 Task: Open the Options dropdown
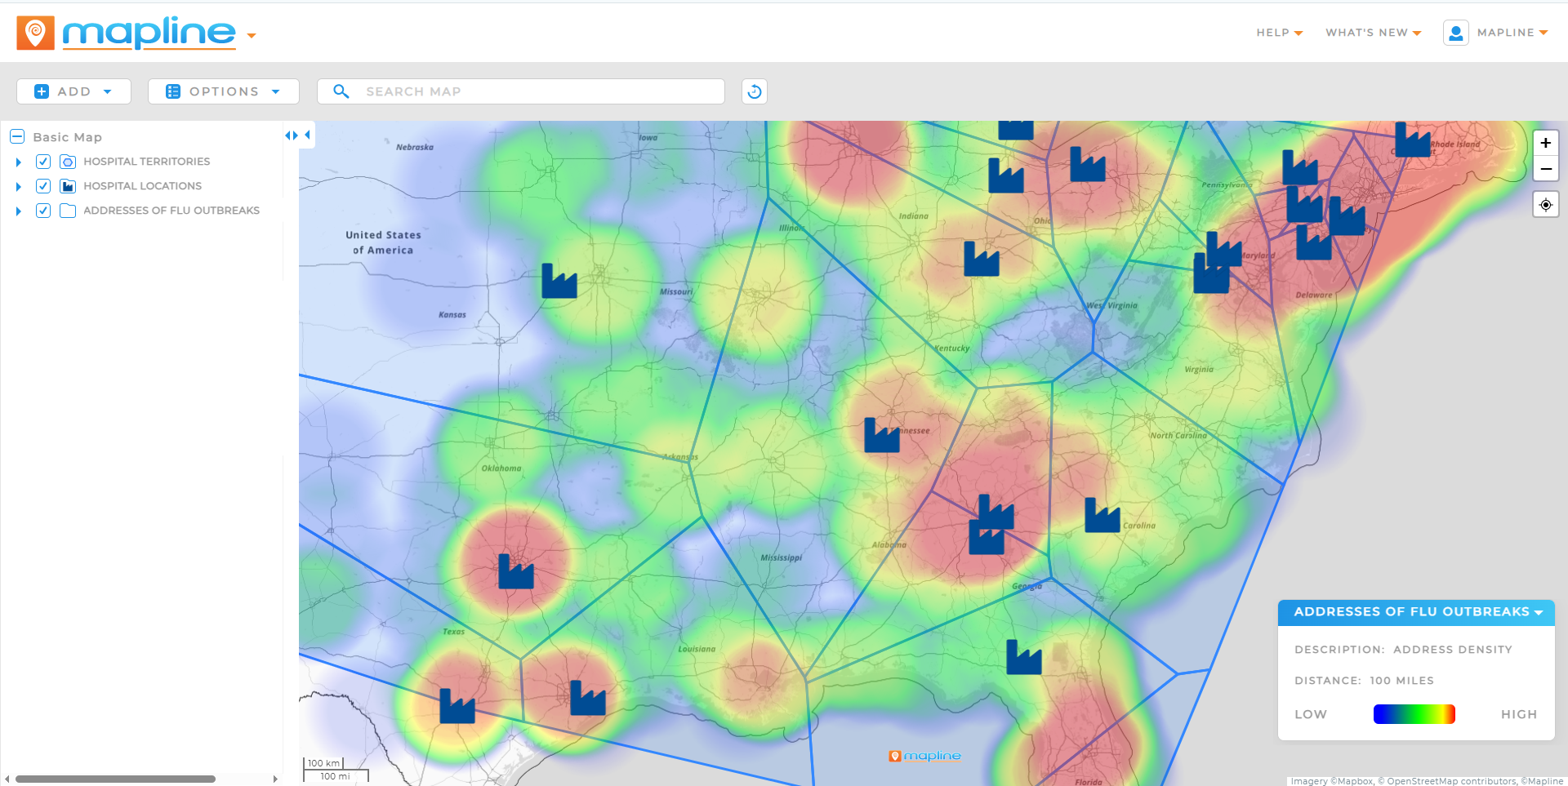(x=223, y=91)
